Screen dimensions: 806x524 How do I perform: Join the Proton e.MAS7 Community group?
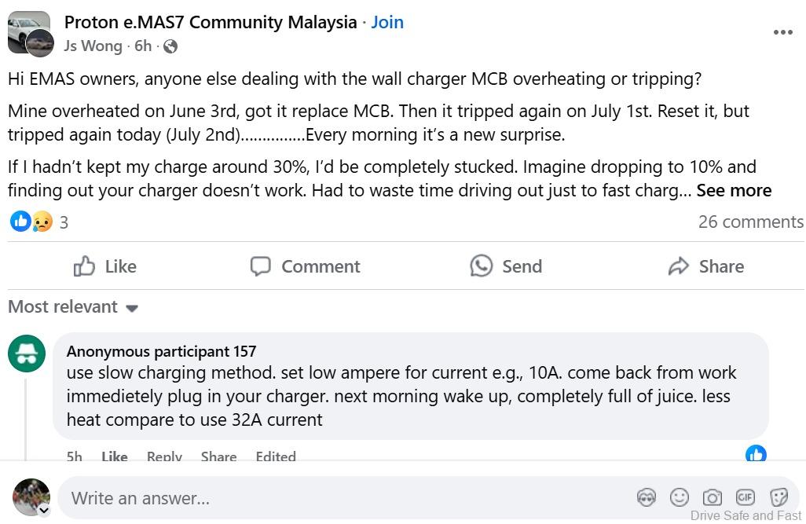tap(387, 22)
